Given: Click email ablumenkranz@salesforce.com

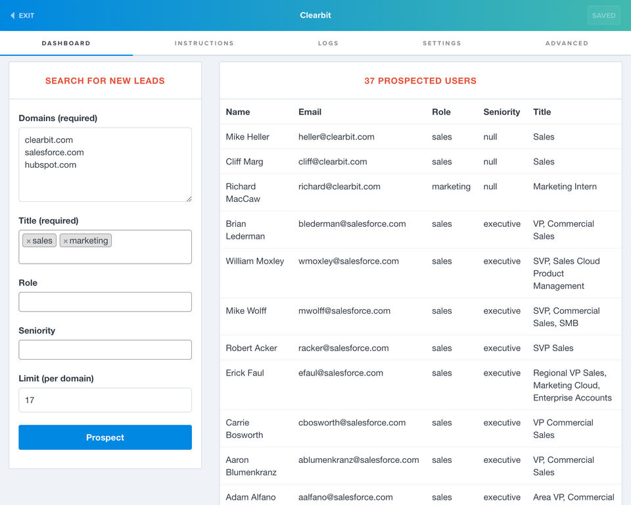Looking at the screenshot, I should tap(359, 460).
